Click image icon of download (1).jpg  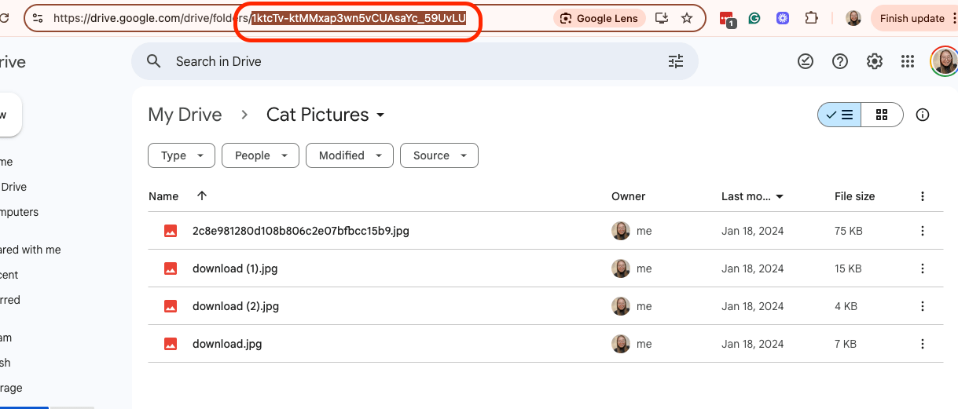170,268
